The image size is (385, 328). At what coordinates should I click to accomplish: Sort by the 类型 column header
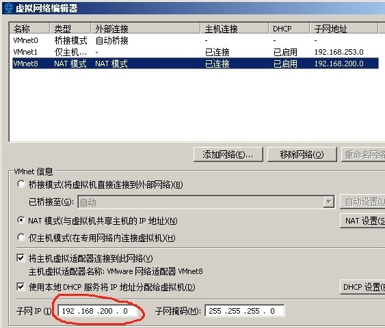pyautogui.click(x=70, y=29)
